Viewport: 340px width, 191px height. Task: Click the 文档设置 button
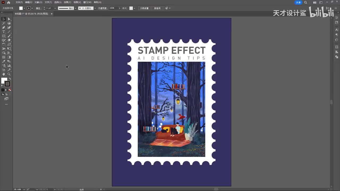[x=144, y=8]
